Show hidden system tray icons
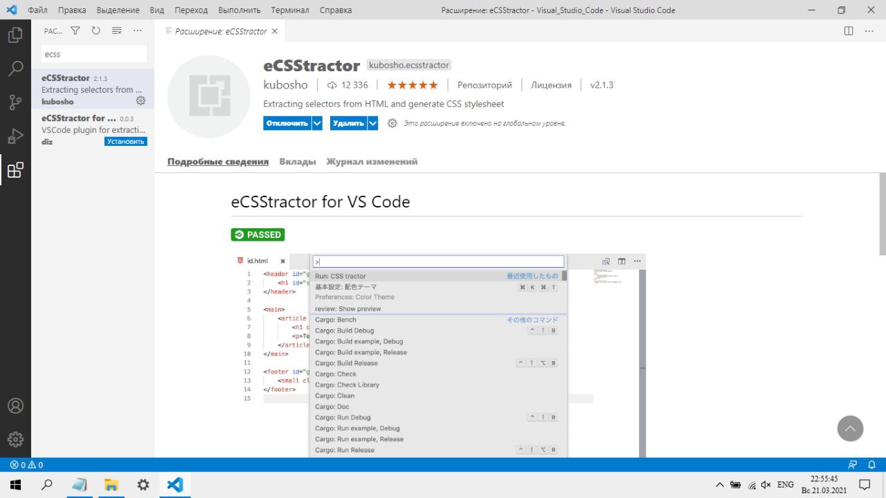 click(x=720, y=485)
